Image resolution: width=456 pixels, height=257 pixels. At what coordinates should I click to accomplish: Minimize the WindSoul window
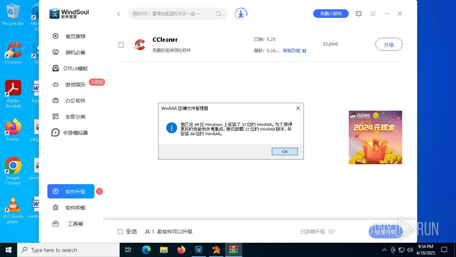tap(387, 14)
